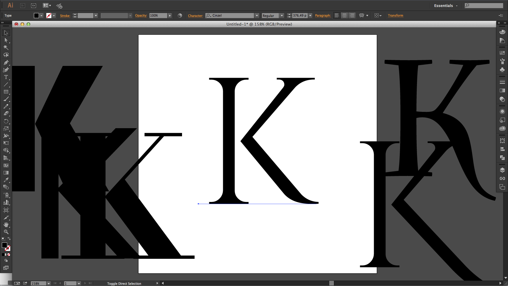Select the Eraser tool
The height and width of the screenshot is (286, 508).
point(6,114)
